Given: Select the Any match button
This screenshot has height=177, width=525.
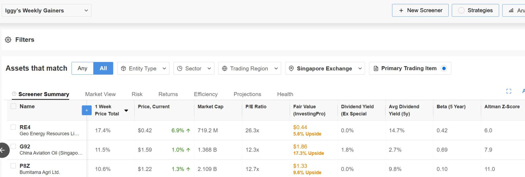Looking at the screenshot, I should click(x=82, y=68).
